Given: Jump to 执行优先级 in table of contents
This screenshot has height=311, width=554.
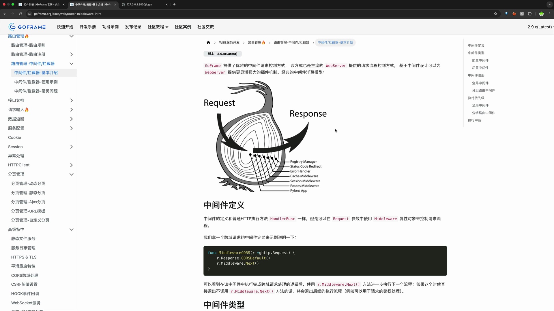Looking at the screenshot, I should (x=476, y=98).
